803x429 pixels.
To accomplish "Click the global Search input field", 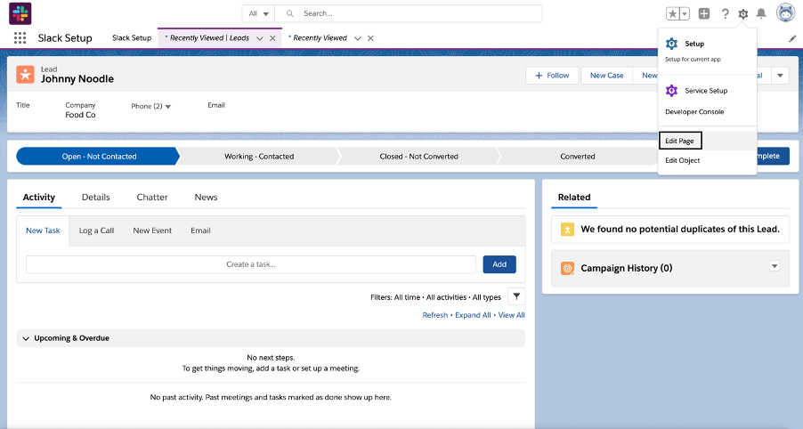I will tap(409, 14).
